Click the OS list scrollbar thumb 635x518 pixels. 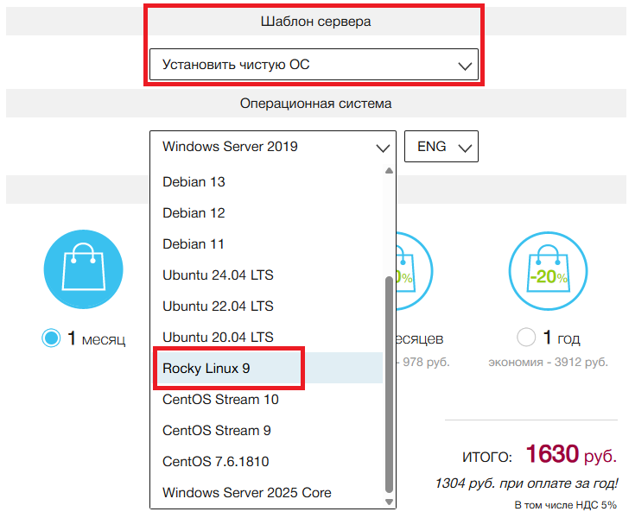(389, 385)
